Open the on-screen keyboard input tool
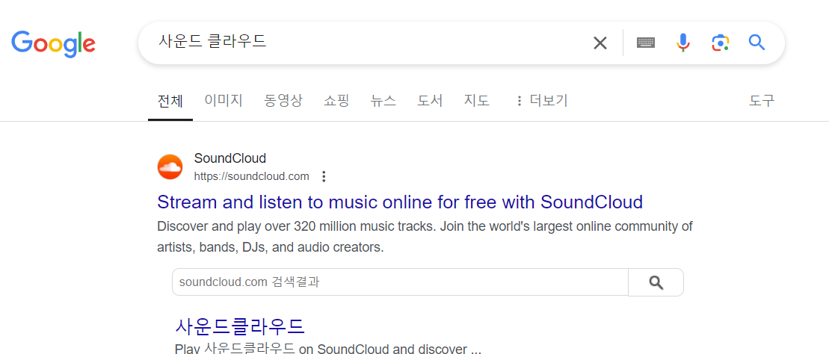This screenshot has height=354, width=829. click(x=646, y=43)
